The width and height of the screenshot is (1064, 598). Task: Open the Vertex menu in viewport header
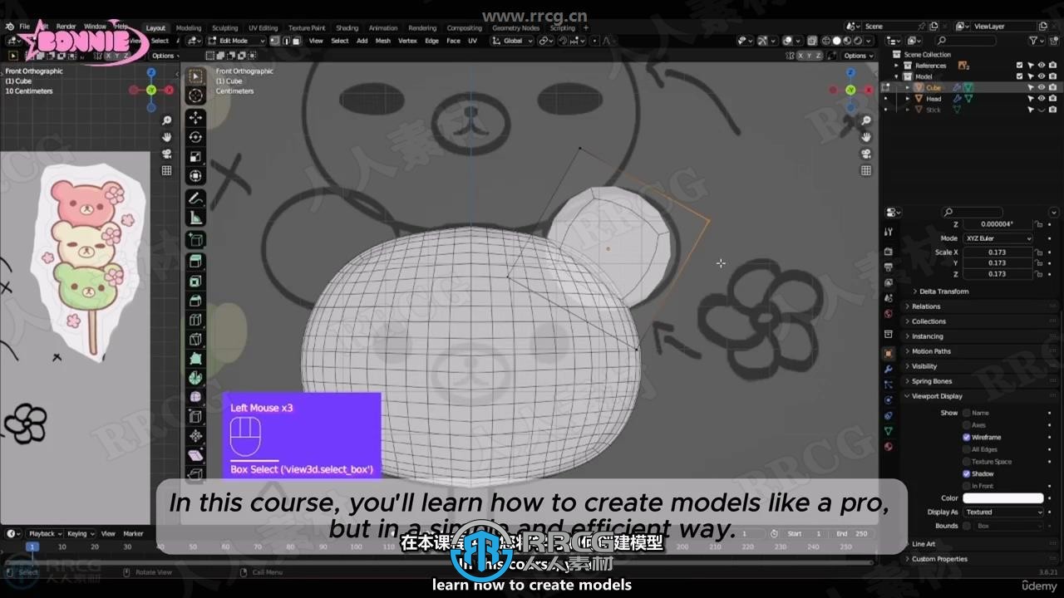tap(407, 41)
